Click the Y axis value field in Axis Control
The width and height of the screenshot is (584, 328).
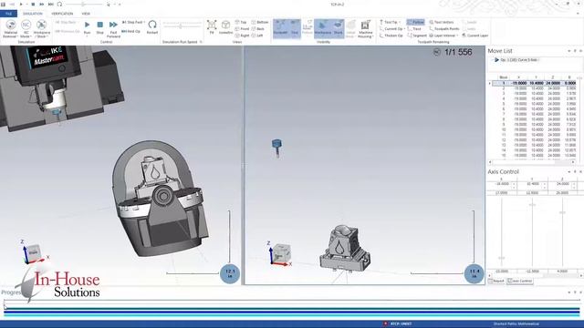click(532, 184)
